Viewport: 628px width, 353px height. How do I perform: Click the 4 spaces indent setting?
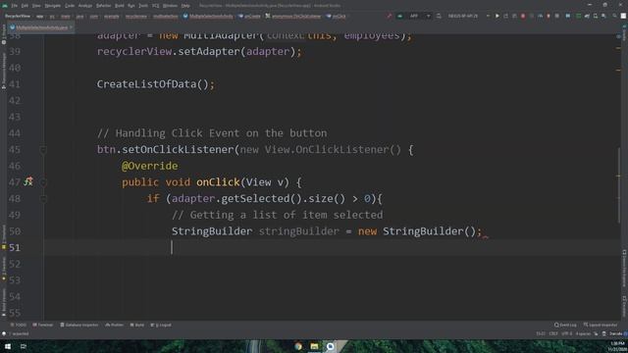point(583,333)
